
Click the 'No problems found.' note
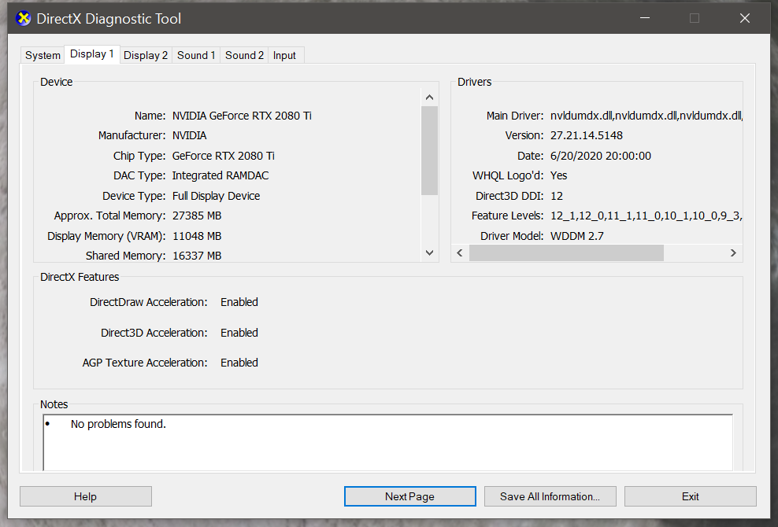(x=118, y=424)
